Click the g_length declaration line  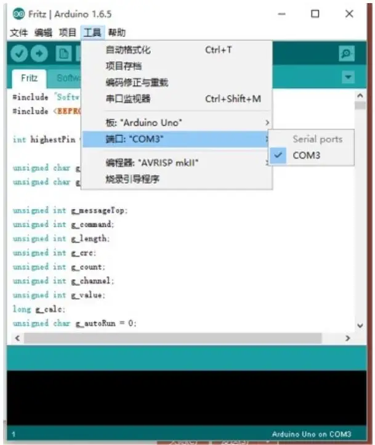(x=61, y=239)
